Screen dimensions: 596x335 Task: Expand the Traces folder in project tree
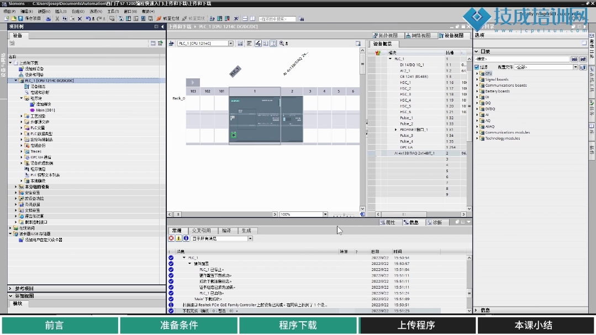[22, 151]
